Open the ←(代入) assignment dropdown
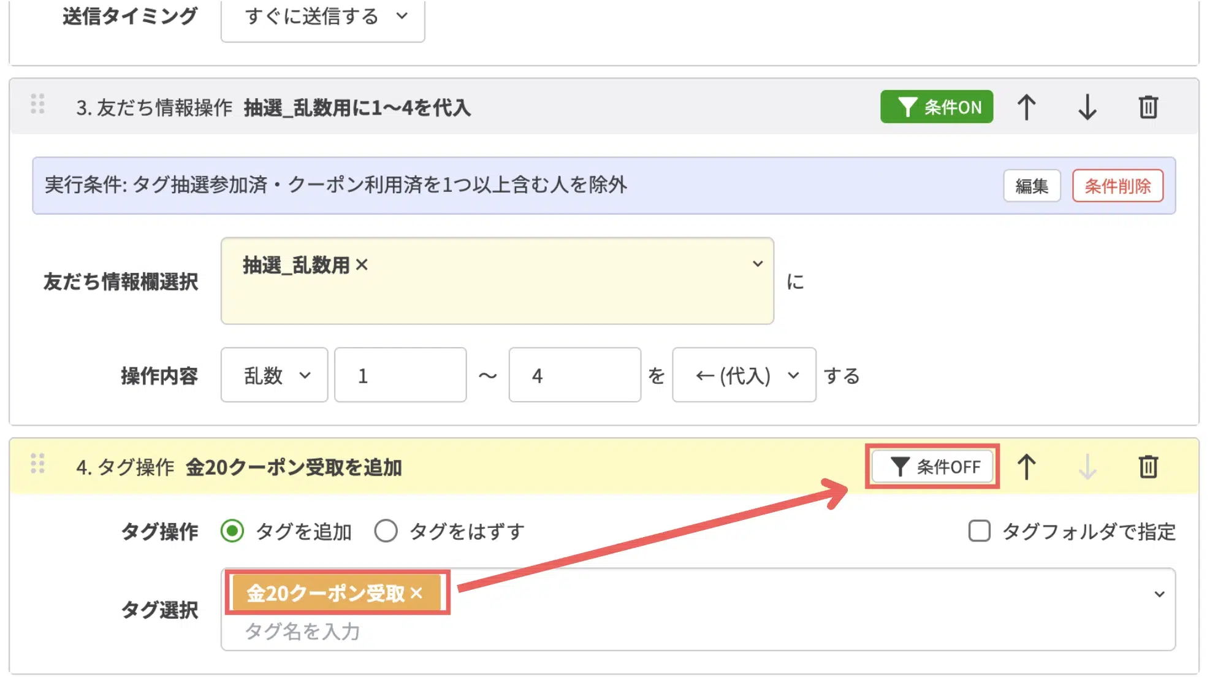This screenshot has height=688, width=1215. pyautogui.click(x=744, y=375)
